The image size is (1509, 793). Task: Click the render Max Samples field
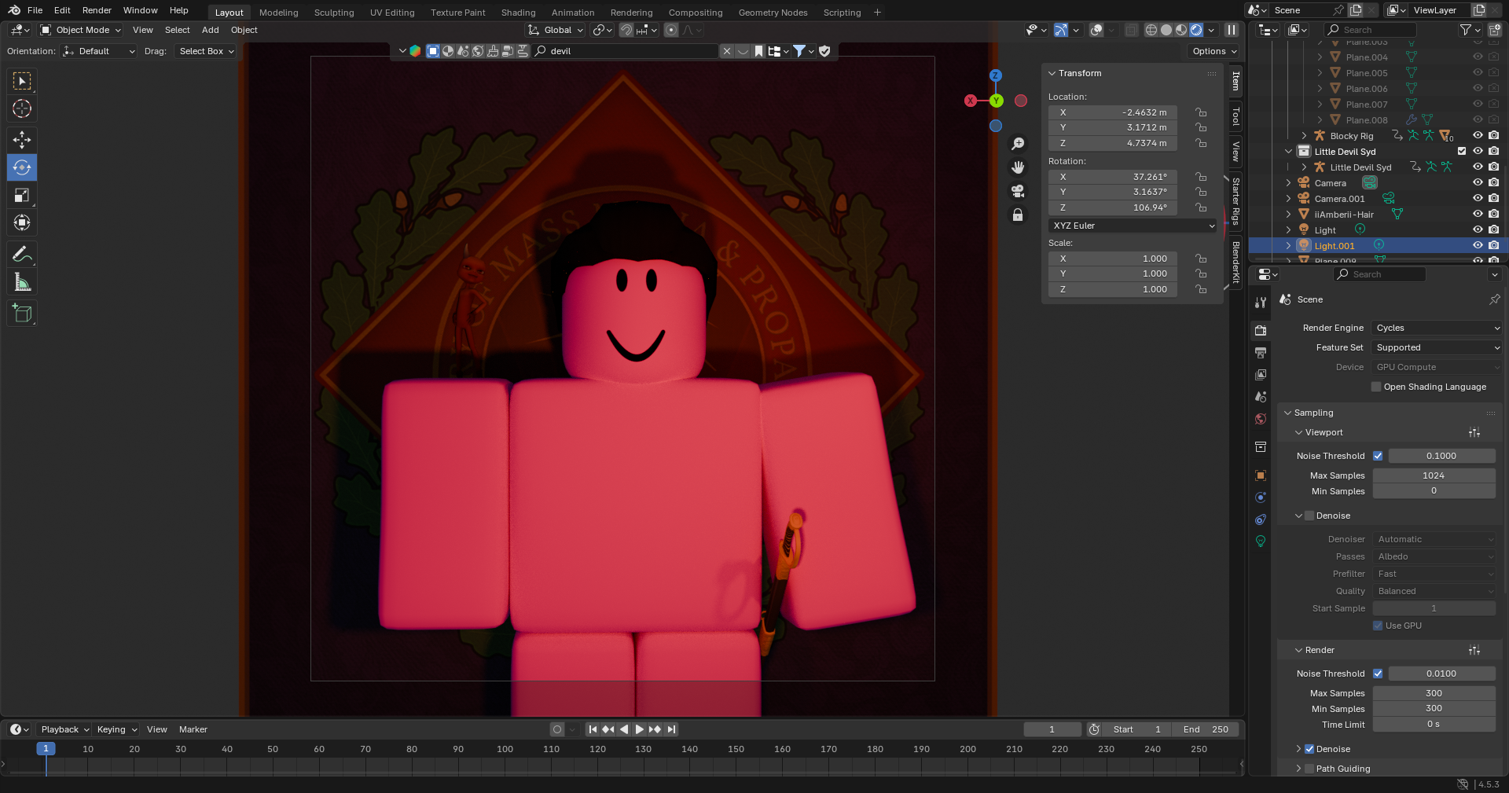click(x=1434, y=693)
